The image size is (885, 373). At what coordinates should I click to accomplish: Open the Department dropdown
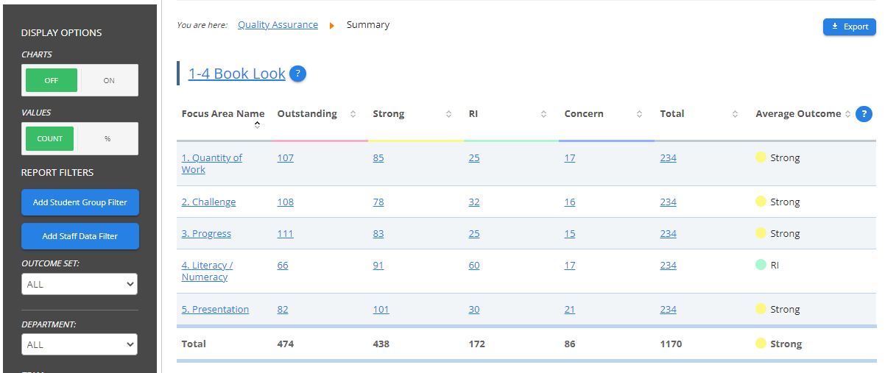(x=80, y=344)
